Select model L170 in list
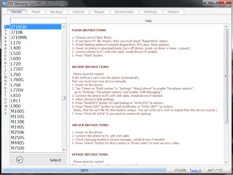233x175 pixels. tap(36, 43)
